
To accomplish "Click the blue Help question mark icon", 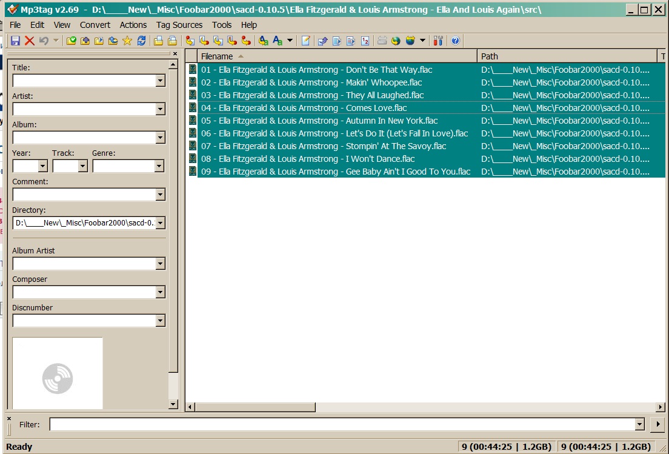I will (x=455, y=41).
